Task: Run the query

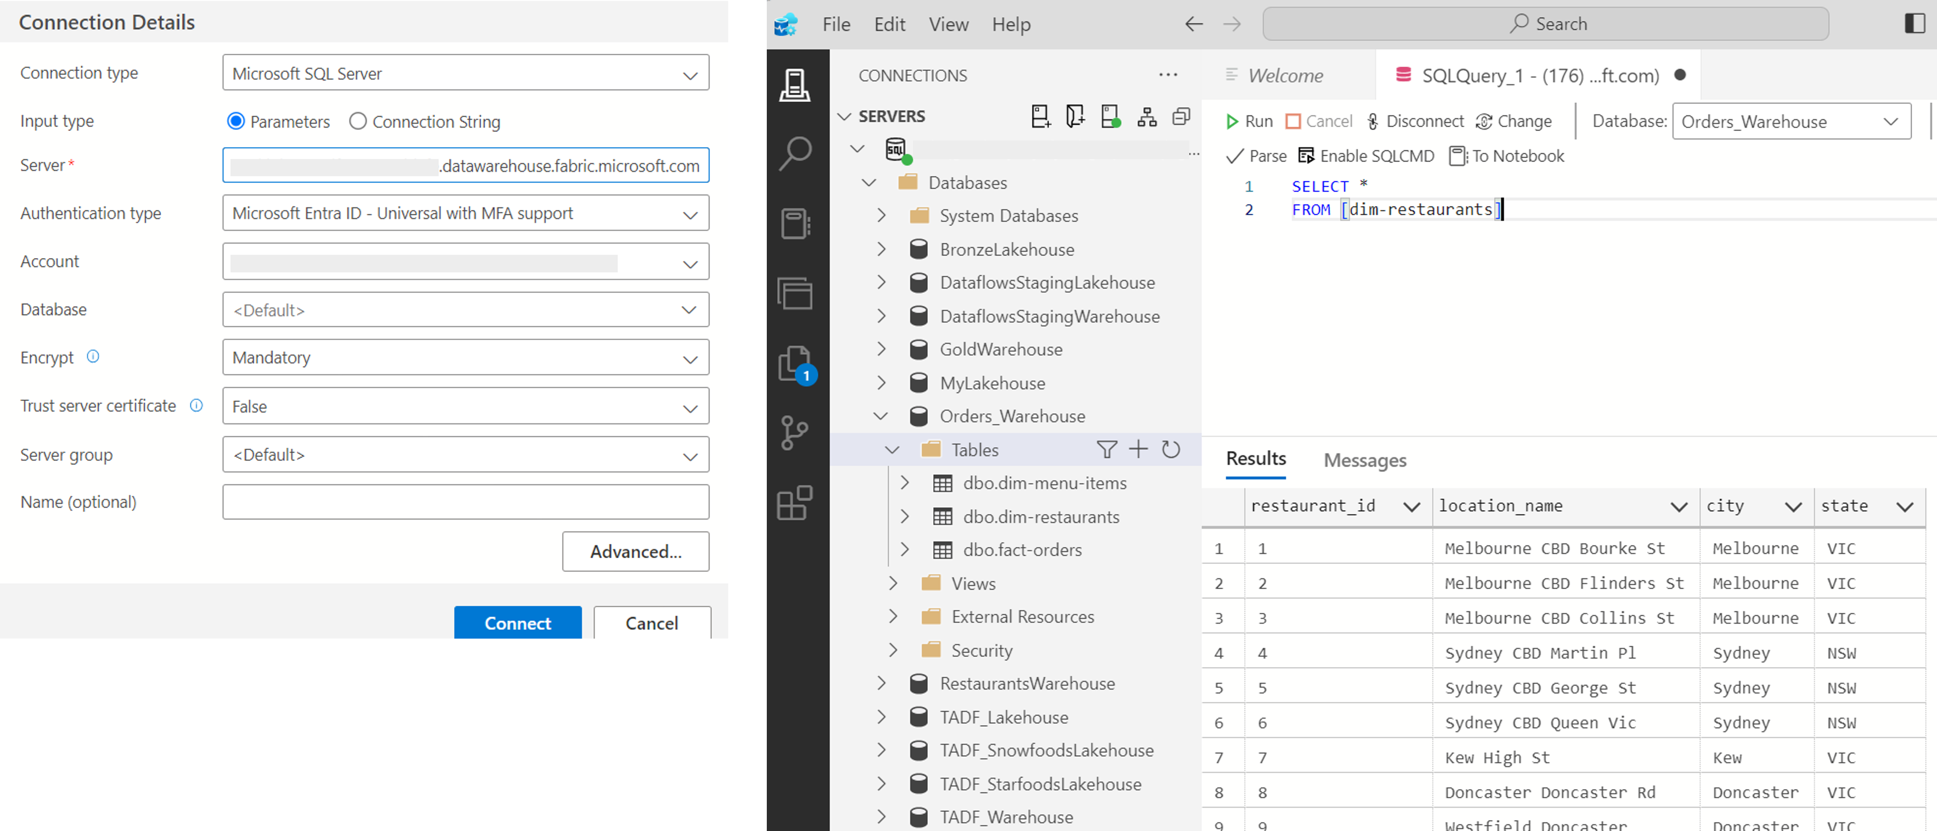Action: click(1249, 122)
